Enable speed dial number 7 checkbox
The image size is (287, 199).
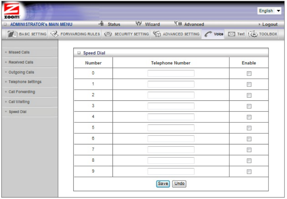pyautogui.click(x=249, y=150)
